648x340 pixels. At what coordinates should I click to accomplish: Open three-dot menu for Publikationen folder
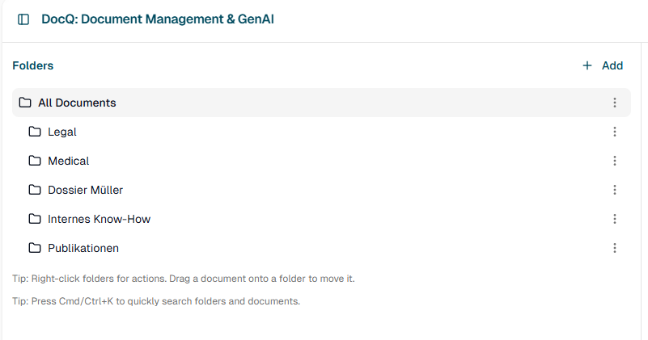615,248
